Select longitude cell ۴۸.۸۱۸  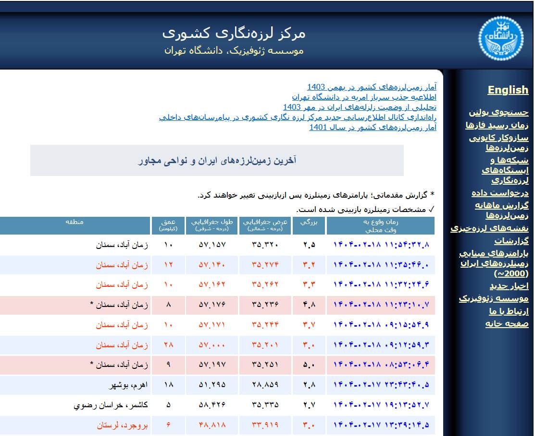[212, 425]
